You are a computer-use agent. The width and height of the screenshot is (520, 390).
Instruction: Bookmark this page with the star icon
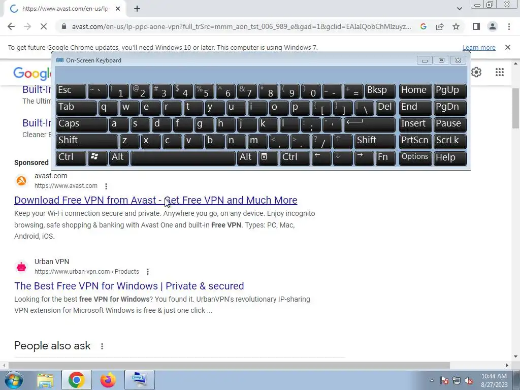point(456,26)
